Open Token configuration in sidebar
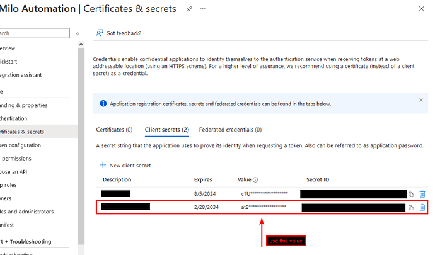Screen dimensions: 435x255 click(20, 145)
